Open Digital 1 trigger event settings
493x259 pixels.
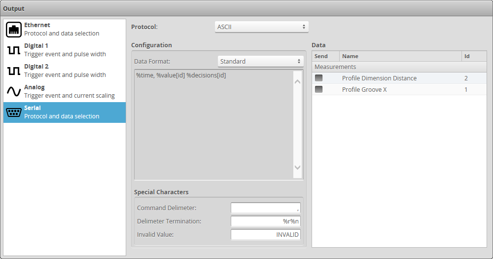click(x=64, y=50)
